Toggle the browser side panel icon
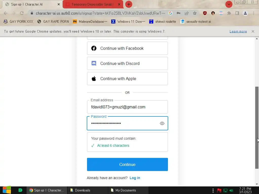The height and width of the screenshot is (194, 259). 237,13
